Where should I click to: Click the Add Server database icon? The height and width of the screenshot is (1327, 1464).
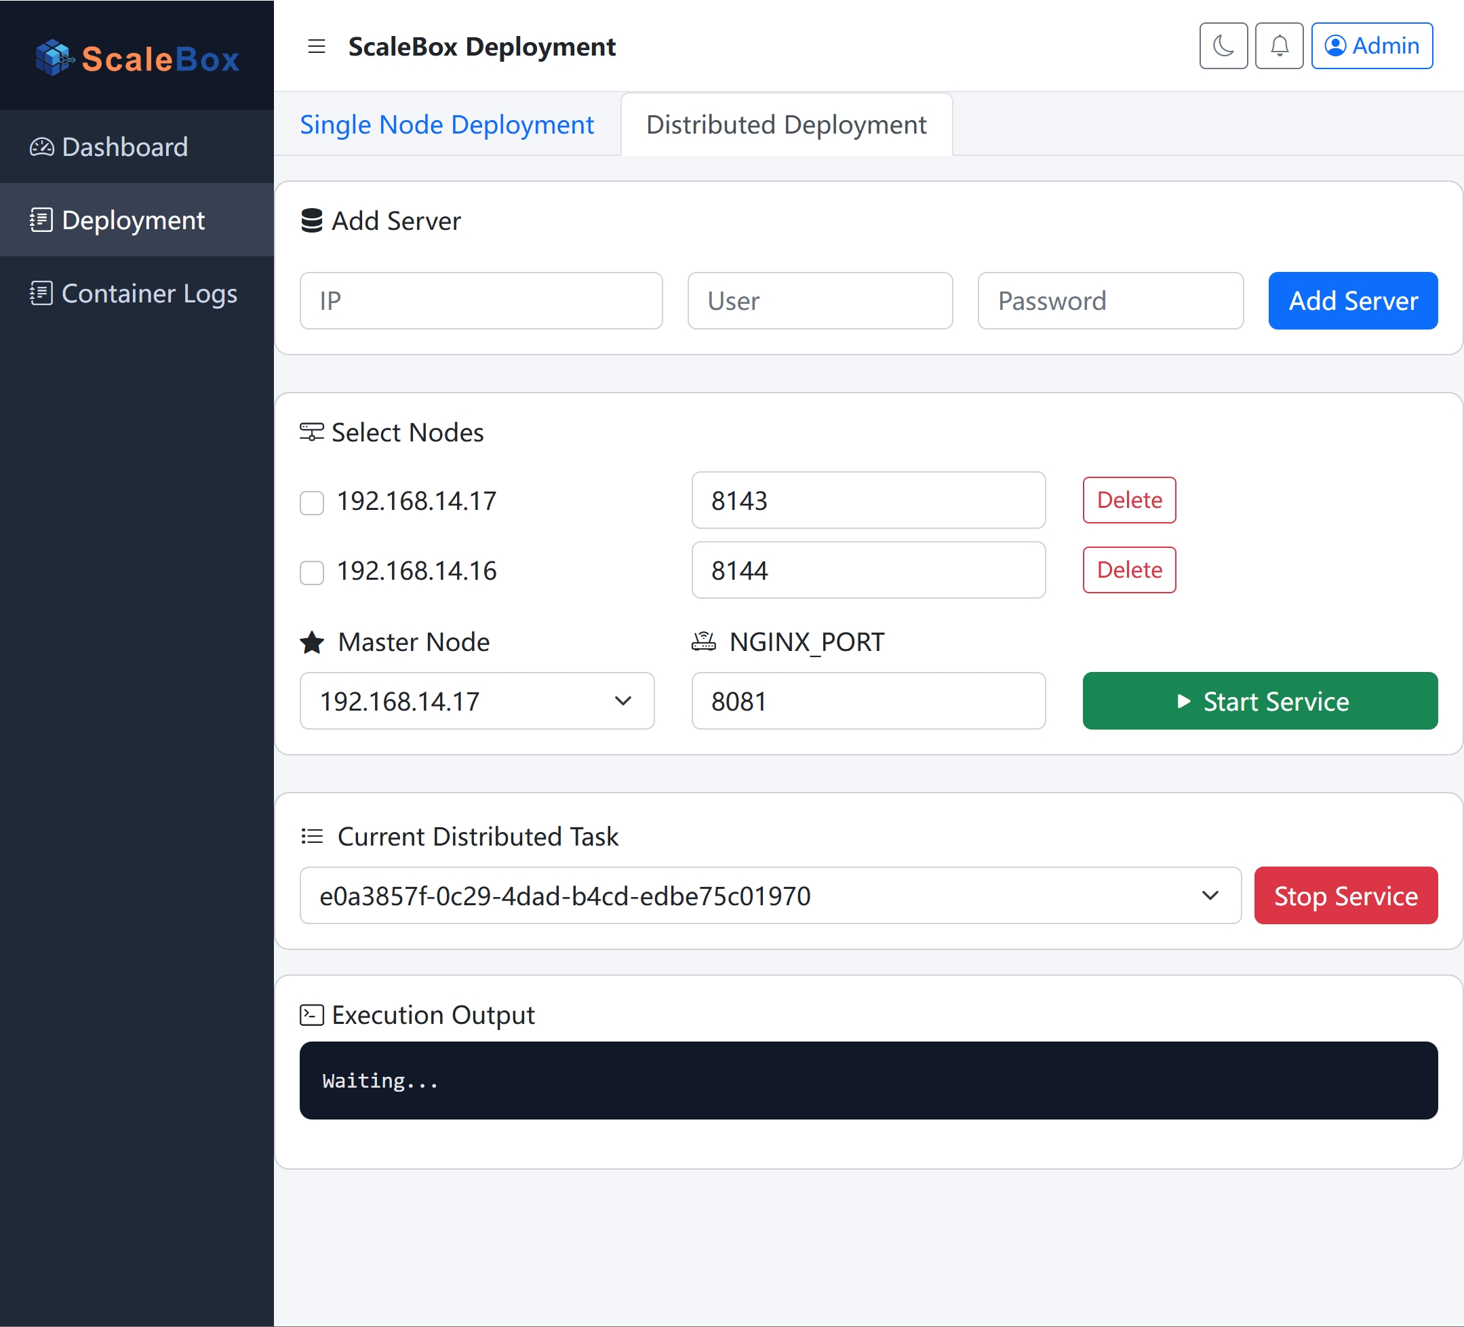tap(311, 220)
